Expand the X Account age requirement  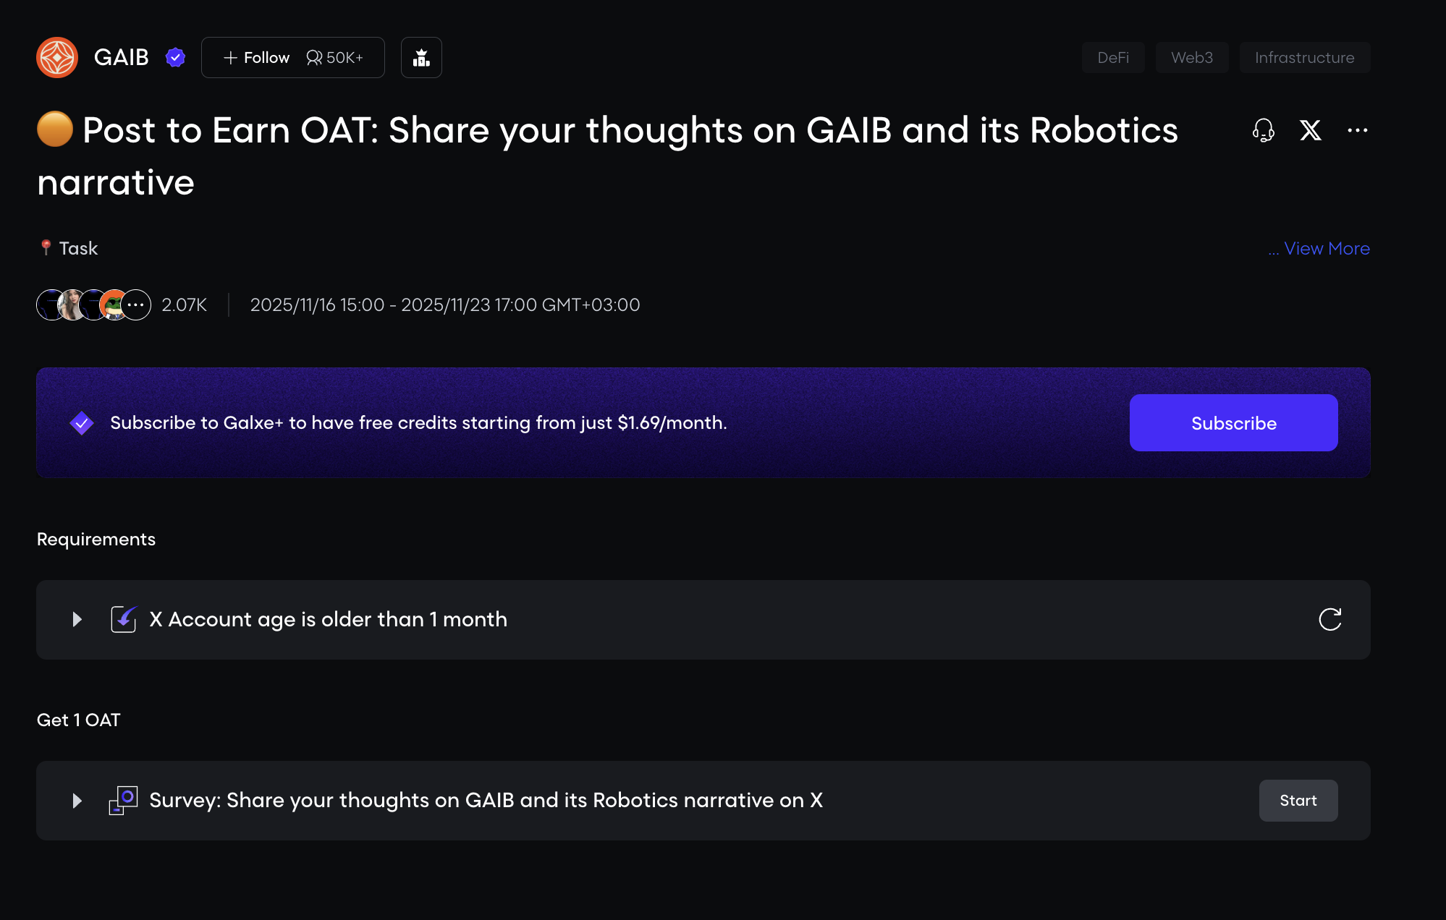pyautogui.click(x=77, y=619)
